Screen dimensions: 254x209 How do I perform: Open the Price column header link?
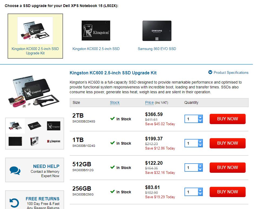click(149, 102)
